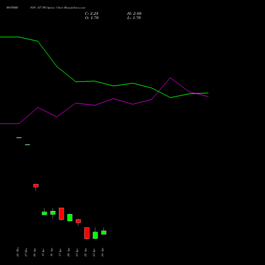Click the '17 Apr' date axis label
Viewport: 265px width, 265px height.
click(x=60, y=252)
